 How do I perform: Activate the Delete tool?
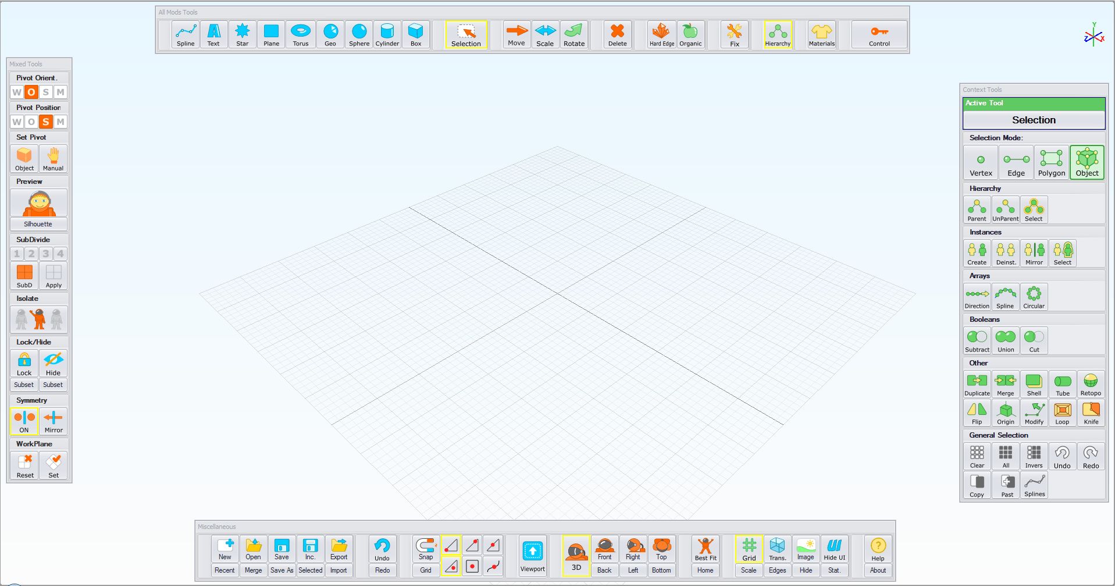point(617,34)
